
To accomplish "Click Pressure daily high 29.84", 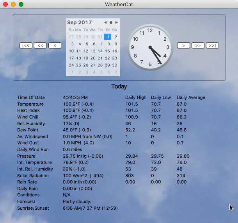I will 131,156.
